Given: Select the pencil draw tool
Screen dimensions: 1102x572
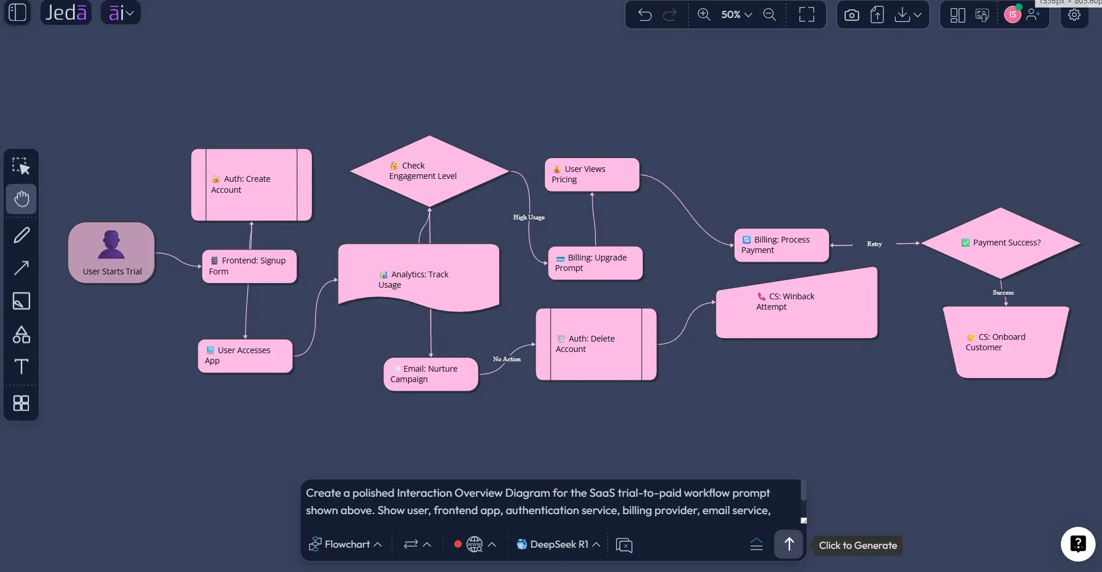Looking at the screenshot, I should pos(21,235).
